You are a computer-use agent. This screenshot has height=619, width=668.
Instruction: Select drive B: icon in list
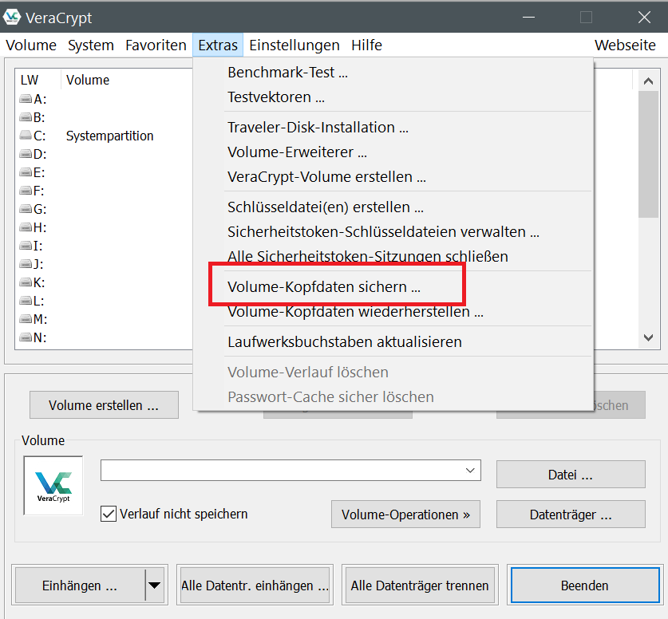click(x=26, y=117)
